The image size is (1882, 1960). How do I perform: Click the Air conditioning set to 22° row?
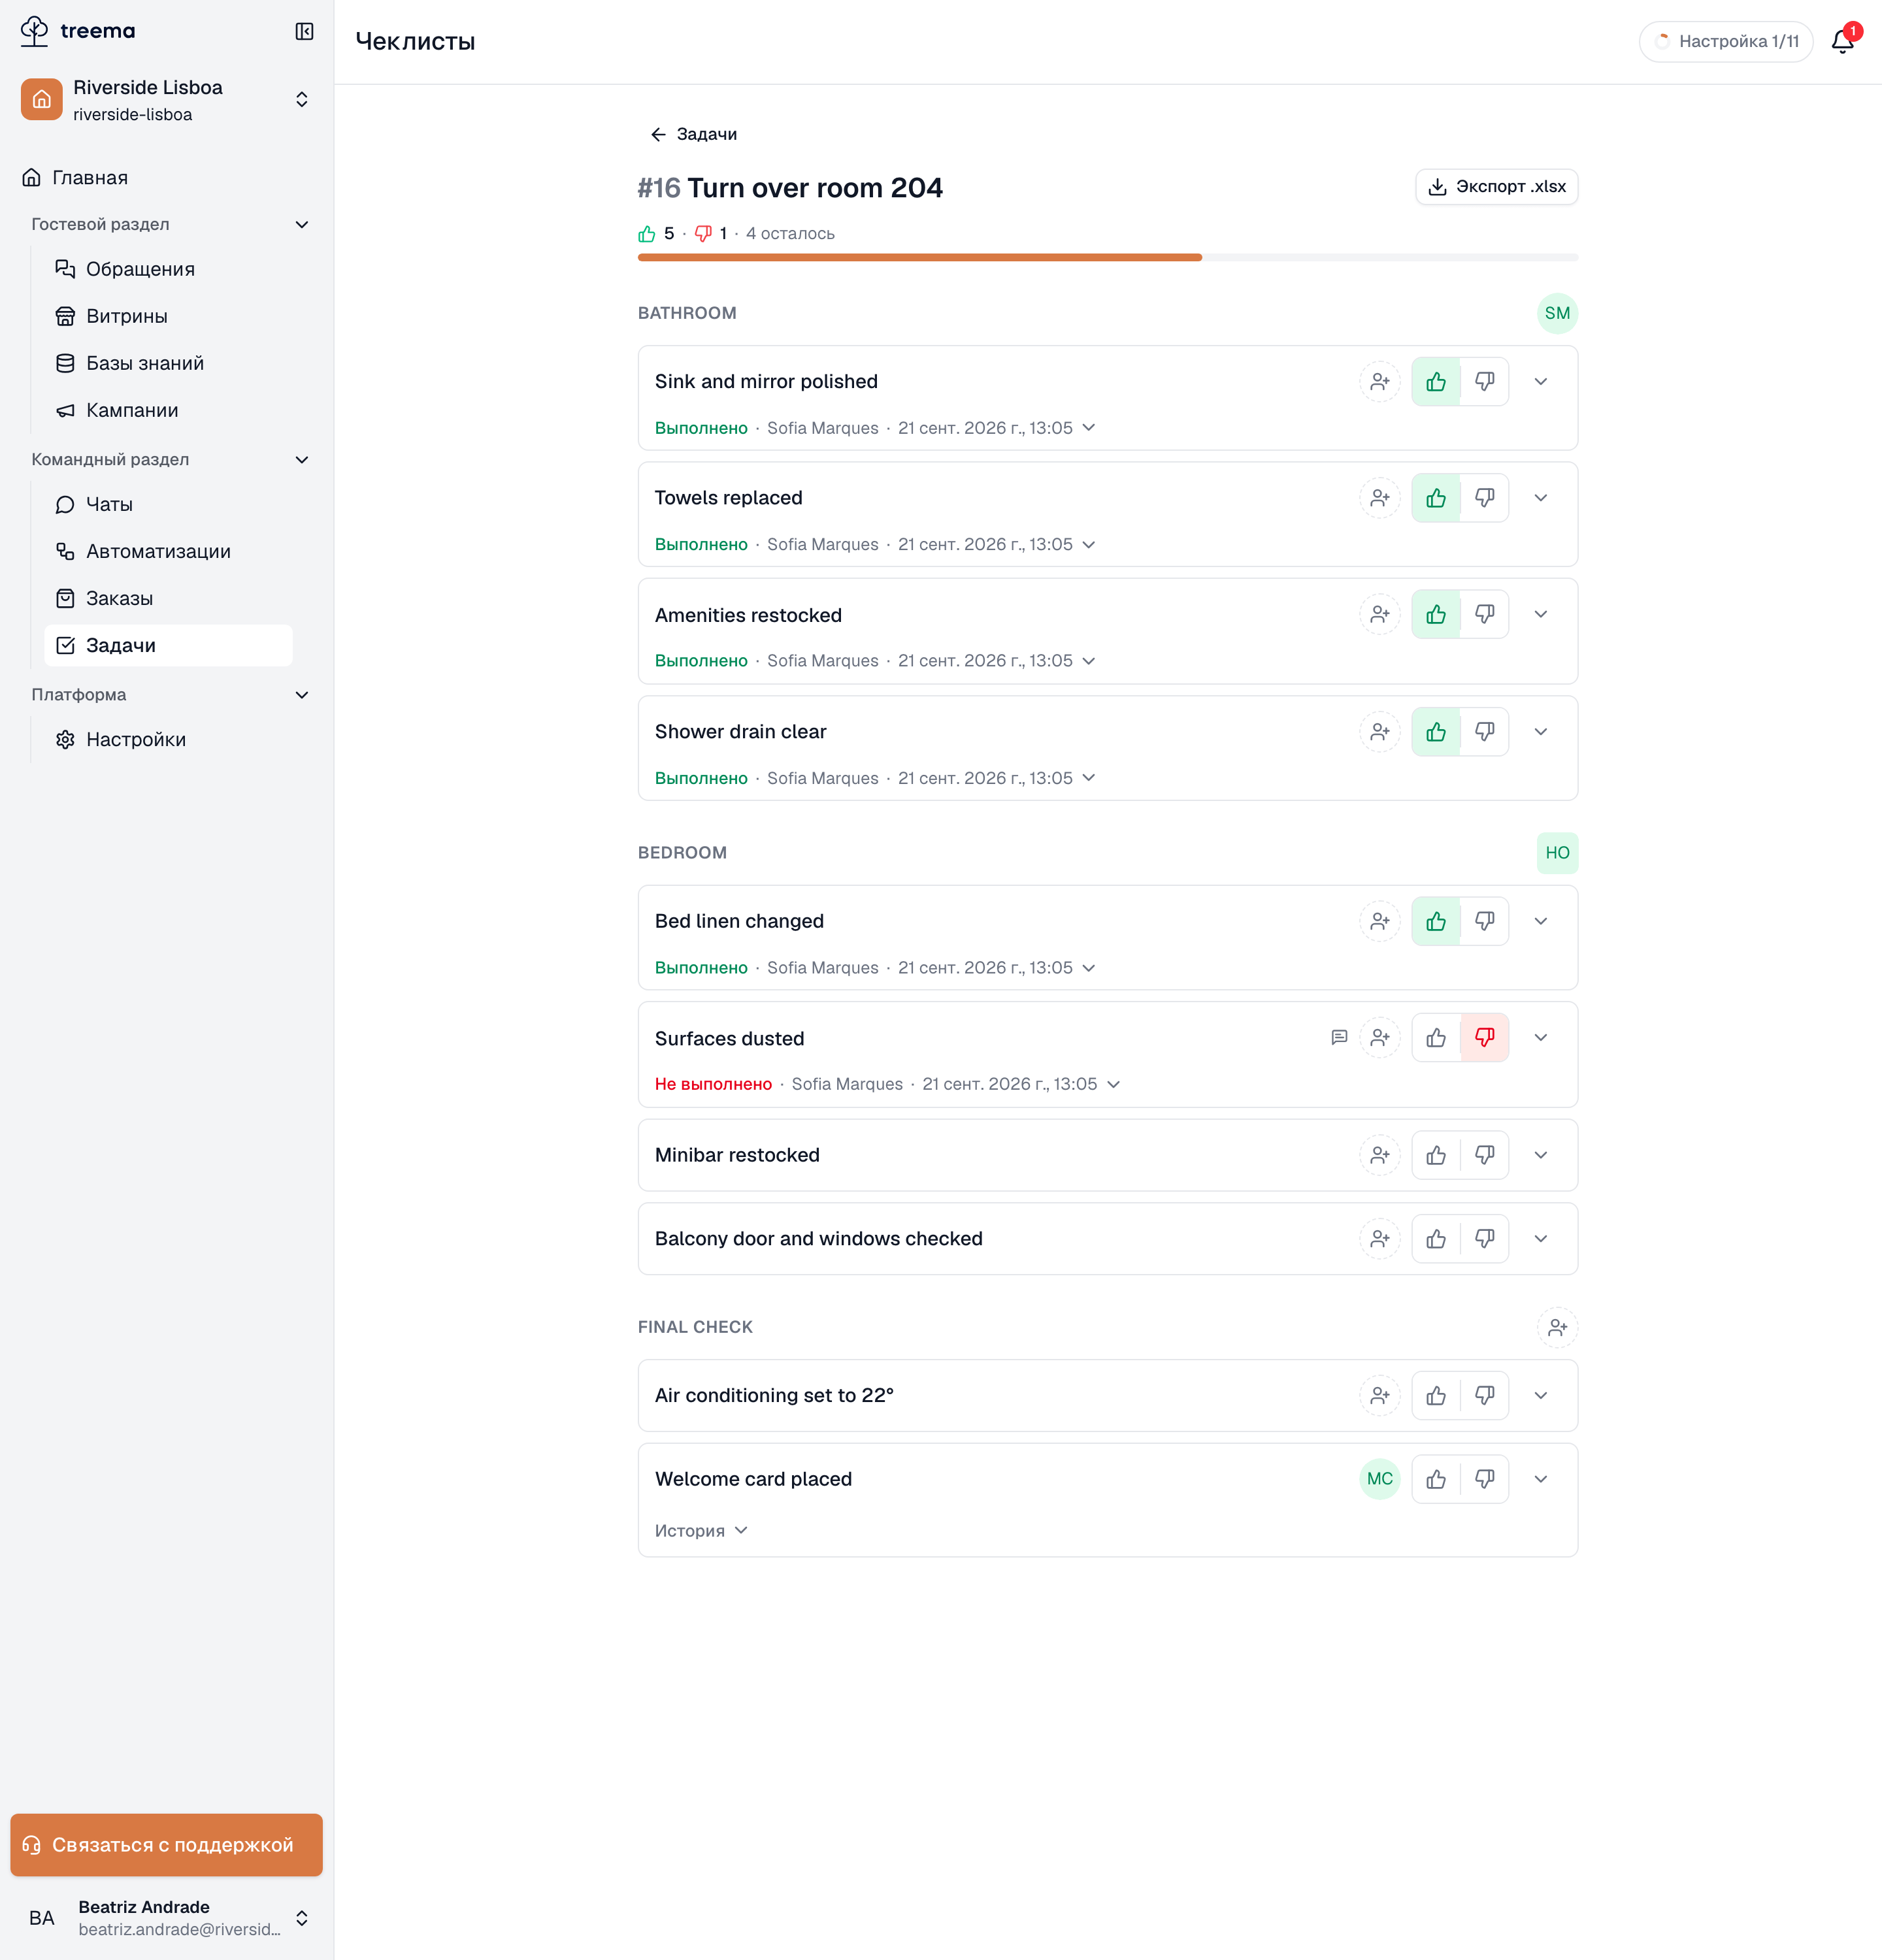click(1108, 1395)
